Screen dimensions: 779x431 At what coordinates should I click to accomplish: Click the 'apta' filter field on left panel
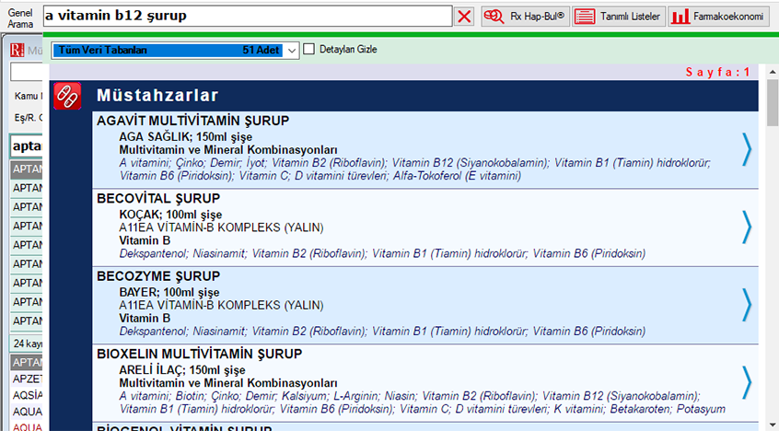(28, 146)
